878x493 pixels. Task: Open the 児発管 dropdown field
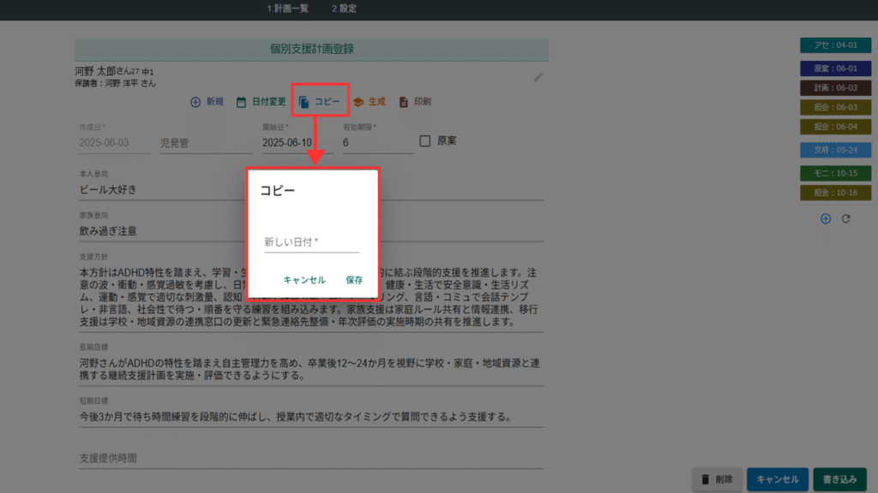coord(206,143)
